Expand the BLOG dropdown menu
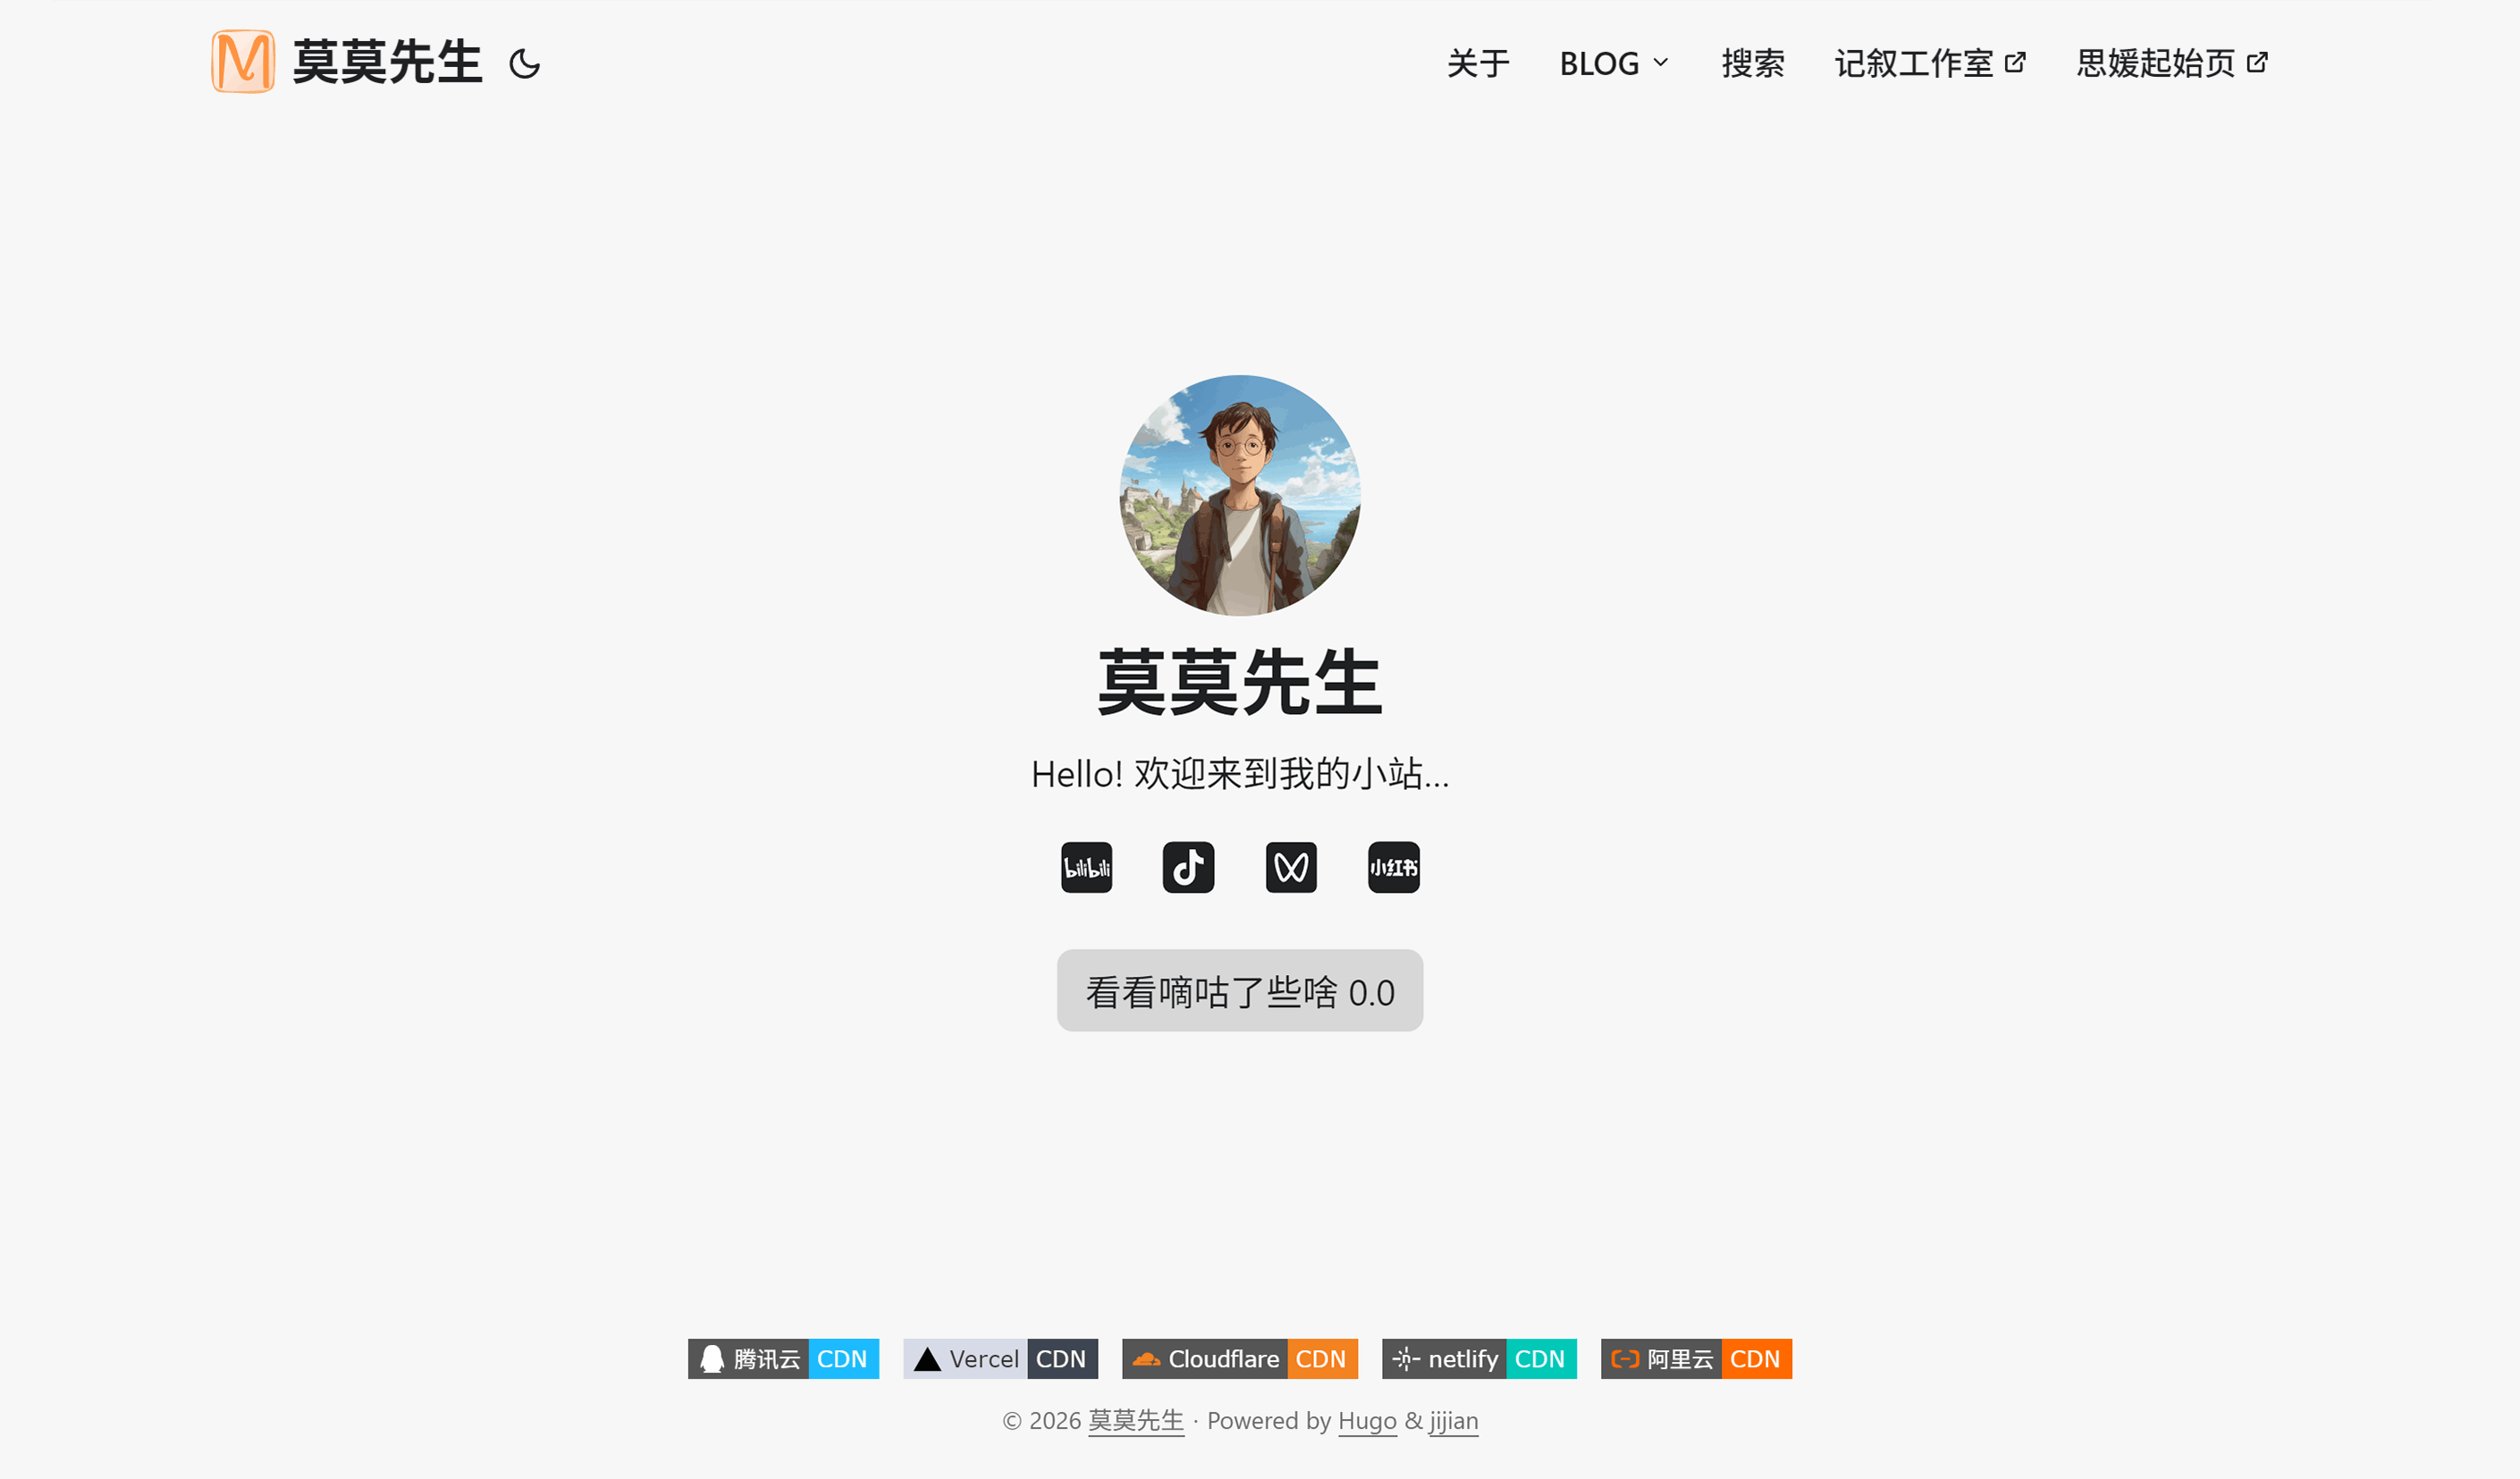The height and width of the screenshot is (1479, 2520). (1613, 62)
